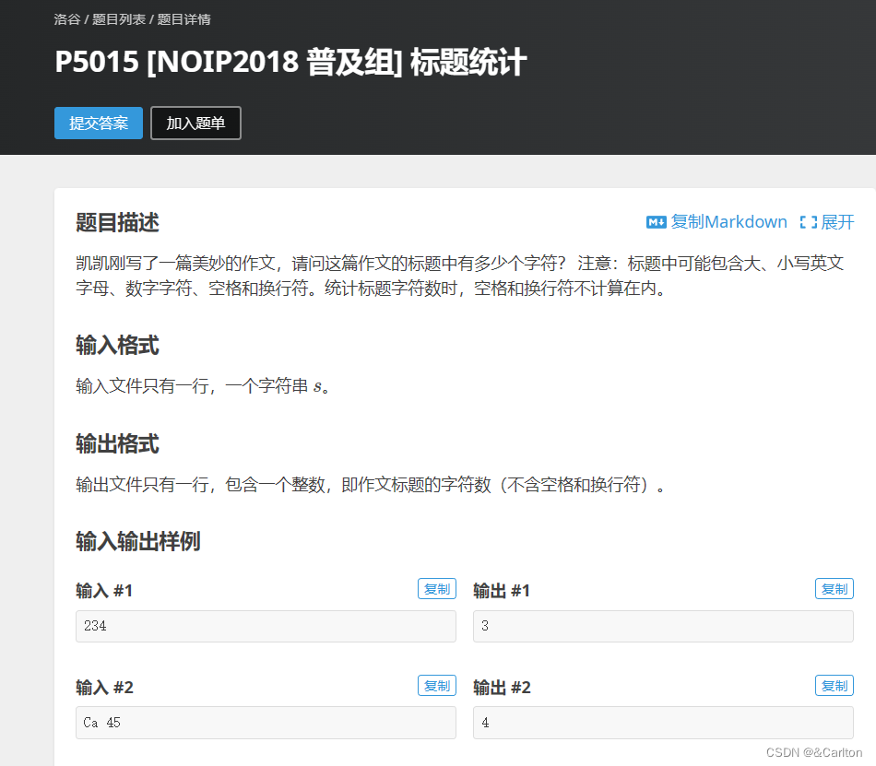Click the Markdown M↓ icon
Screen dimensions: 876x766
pyautogui.click(x=656, y=222)
